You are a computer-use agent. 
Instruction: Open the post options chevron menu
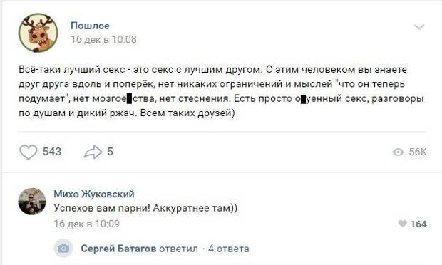[419, 27]
